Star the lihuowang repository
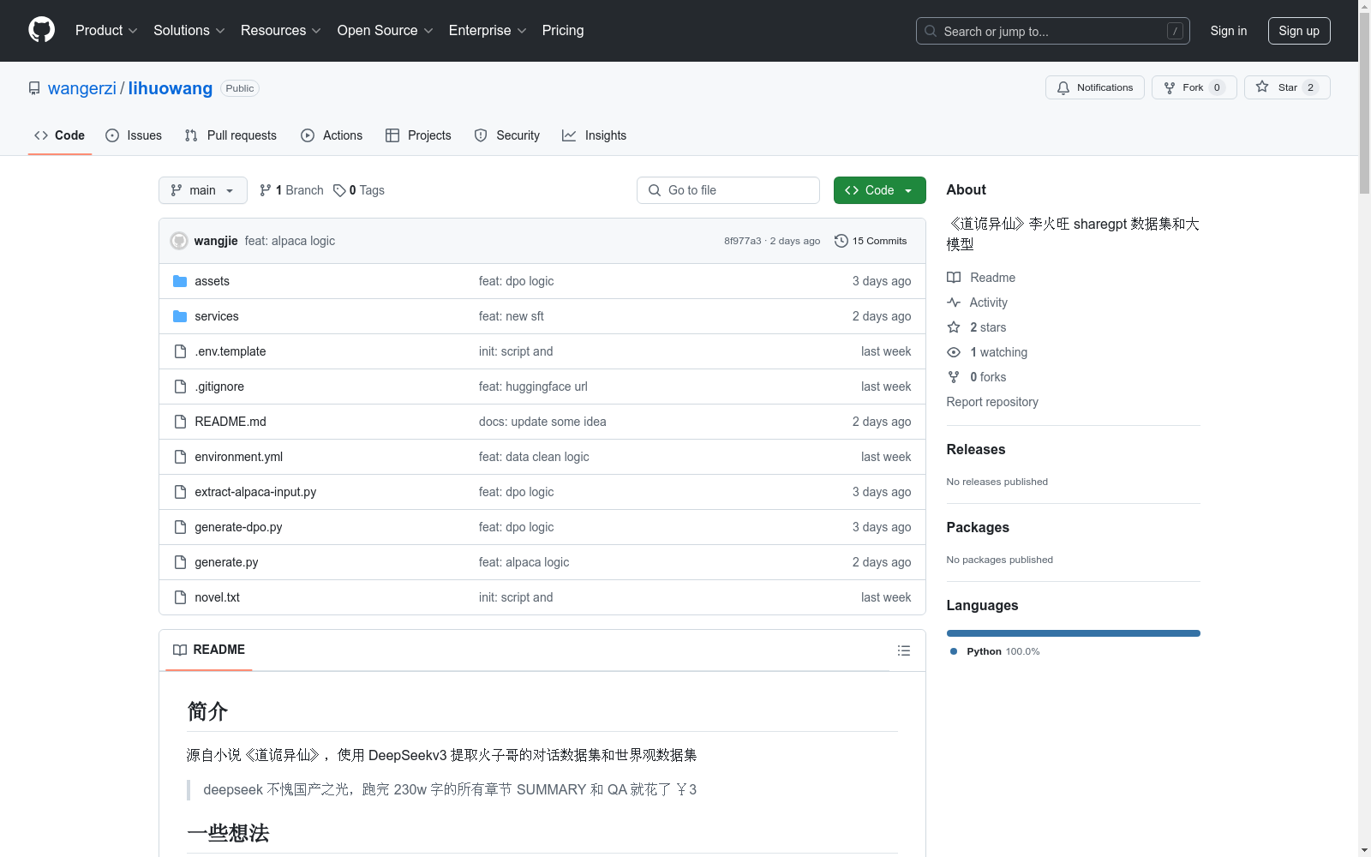1371x857 pixels. pyautogui.click(x=1287, y=87)
